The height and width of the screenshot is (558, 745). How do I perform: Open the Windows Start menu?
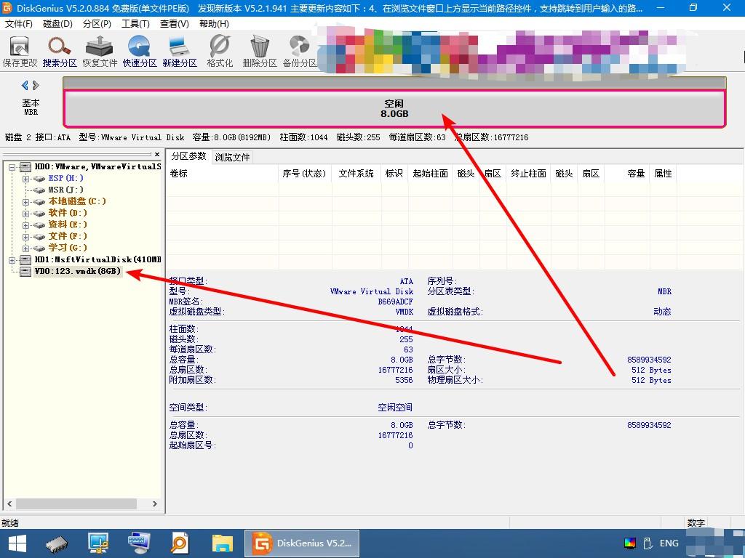tap(17, 543)
